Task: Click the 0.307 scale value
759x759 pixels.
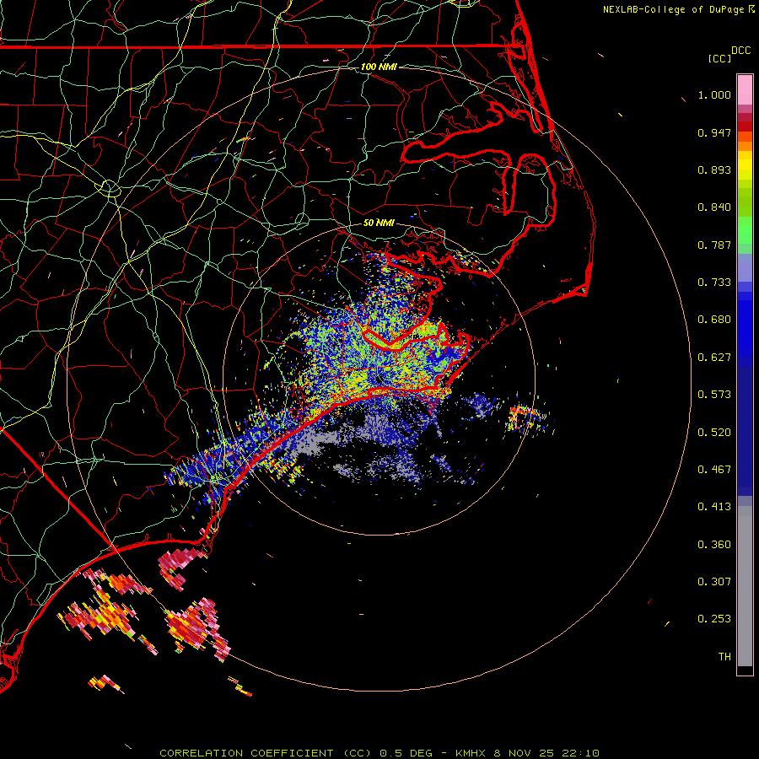Action: [x=714, y=582]
